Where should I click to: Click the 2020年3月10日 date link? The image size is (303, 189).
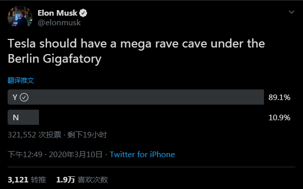click(x=75, y=155)
